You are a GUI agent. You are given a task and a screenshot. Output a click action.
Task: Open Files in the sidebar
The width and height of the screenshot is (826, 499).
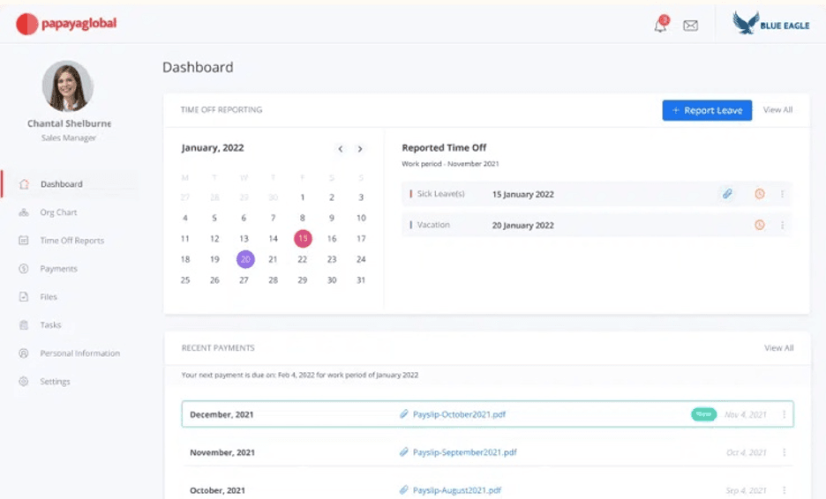pos(49,297)
